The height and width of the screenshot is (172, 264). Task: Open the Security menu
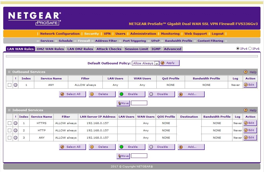pos(91,34)
